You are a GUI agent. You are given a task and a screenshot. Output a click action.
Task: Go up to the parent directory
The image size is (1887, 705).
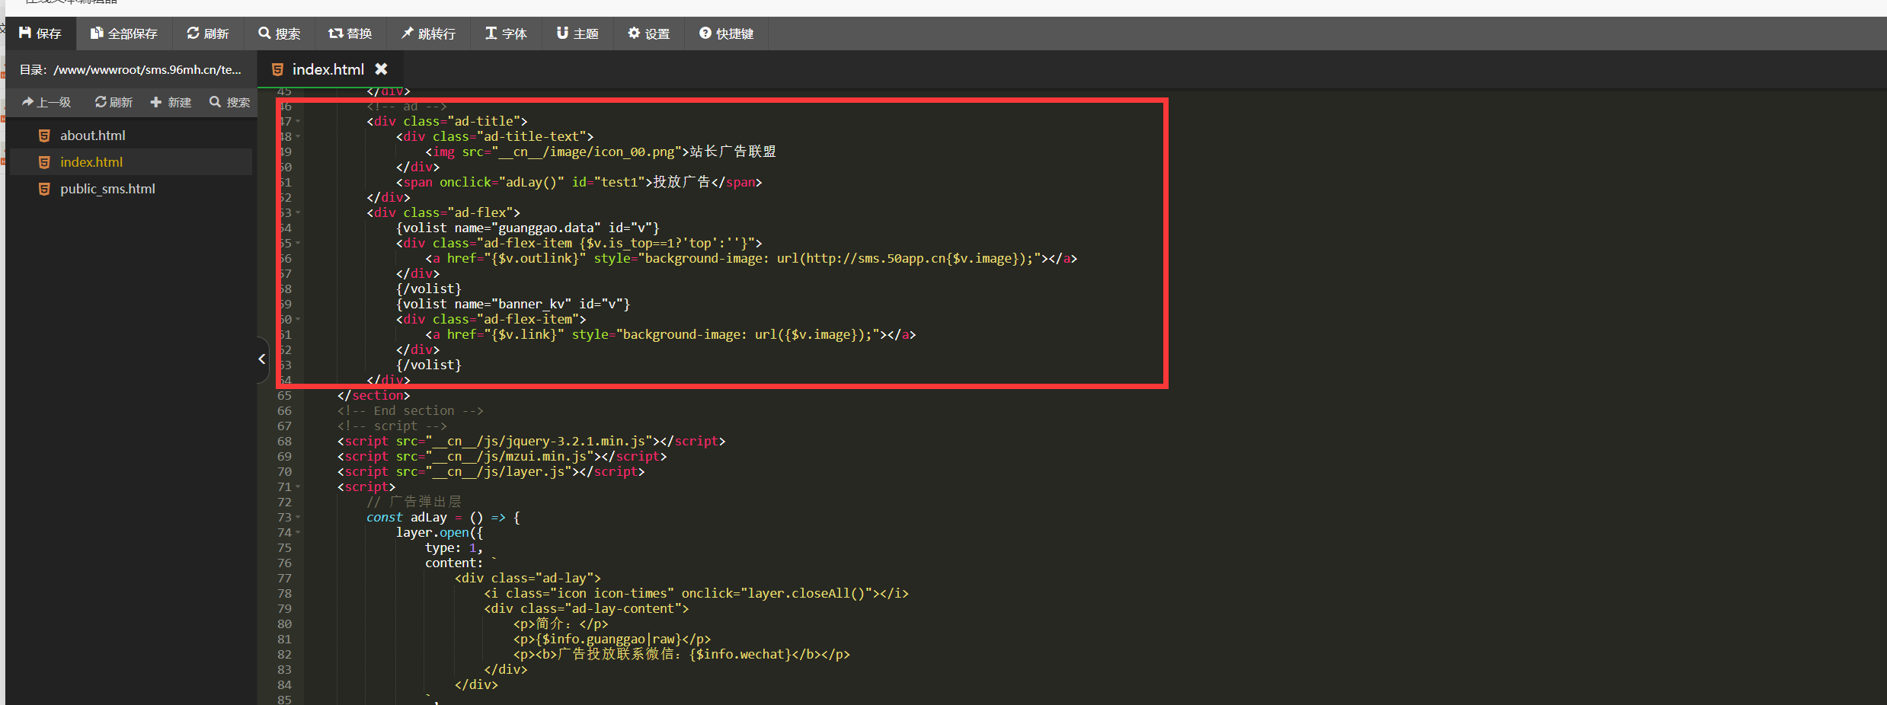tap(46, 102)
